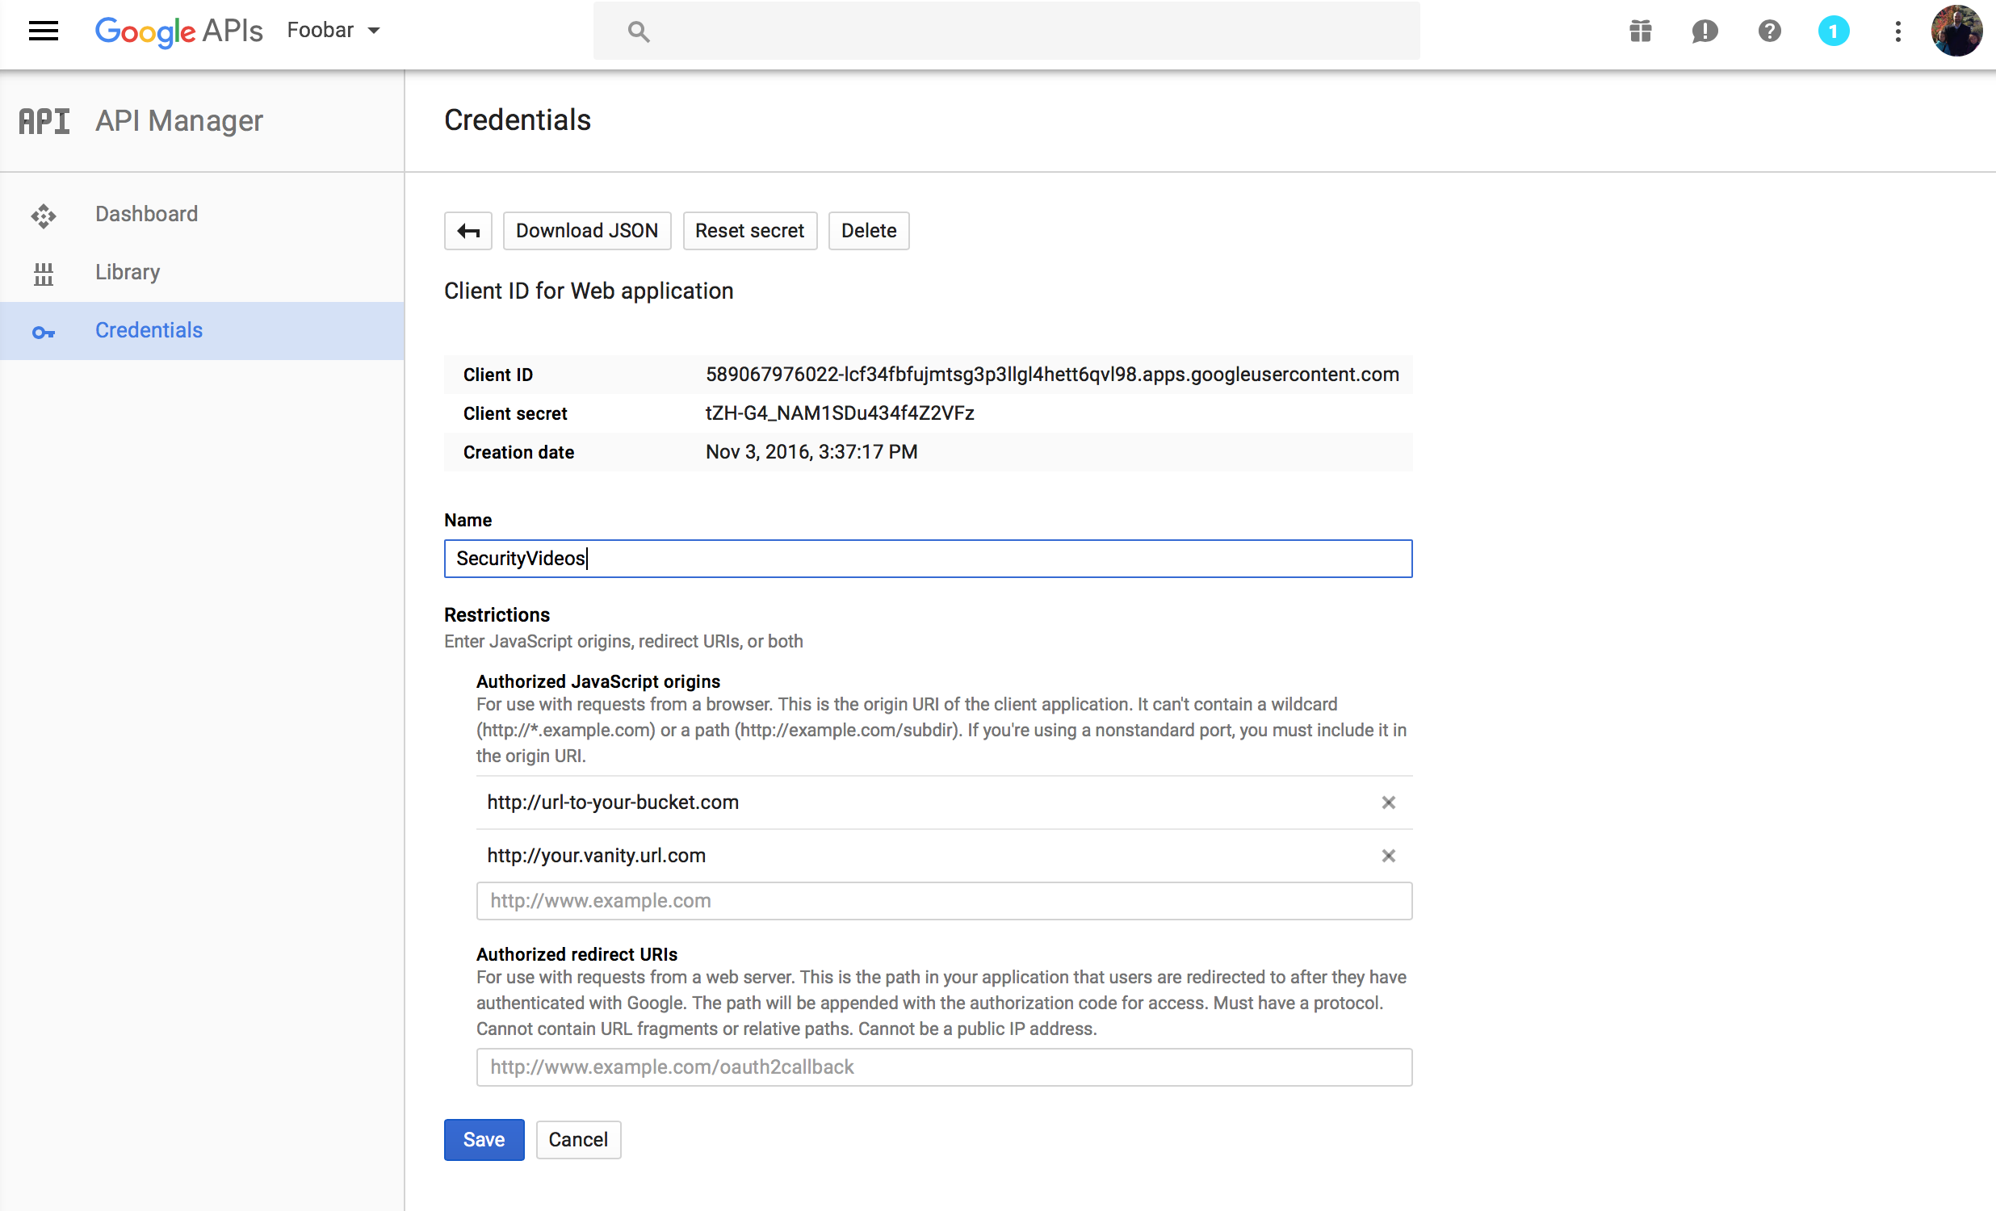This screenshot has width=1996, height=1211.
Task: Focus the top search bar
Action: [1006, 31]
